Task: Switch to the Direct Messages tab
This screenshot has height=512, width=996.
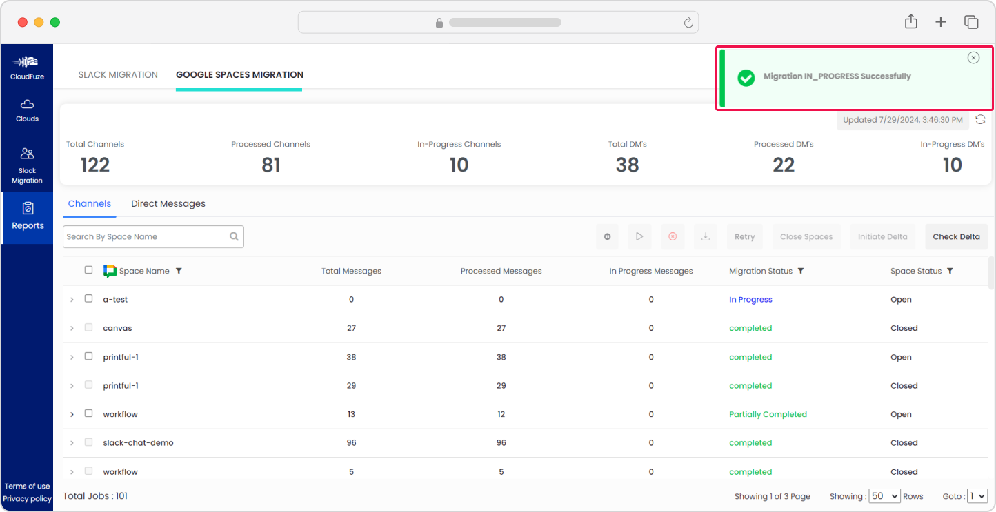Action: (x=168, y=204)
